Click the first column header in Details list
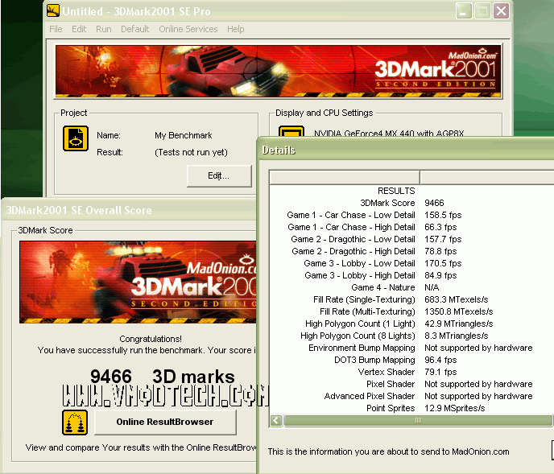The height and width of the screenshot is (474, 554). pyautogui.click(x=345, y=177)
